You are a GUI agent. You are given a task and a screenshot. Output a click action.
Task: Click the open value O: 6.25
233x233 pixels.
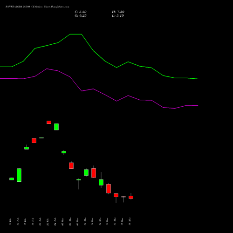point(81,16)
